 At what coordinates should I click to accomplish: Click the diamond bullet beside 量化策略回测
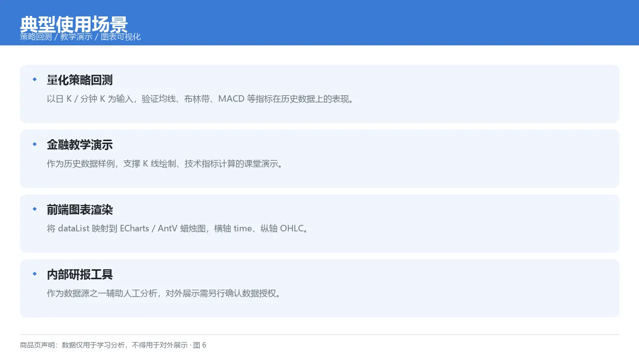(x=34, y=79)
